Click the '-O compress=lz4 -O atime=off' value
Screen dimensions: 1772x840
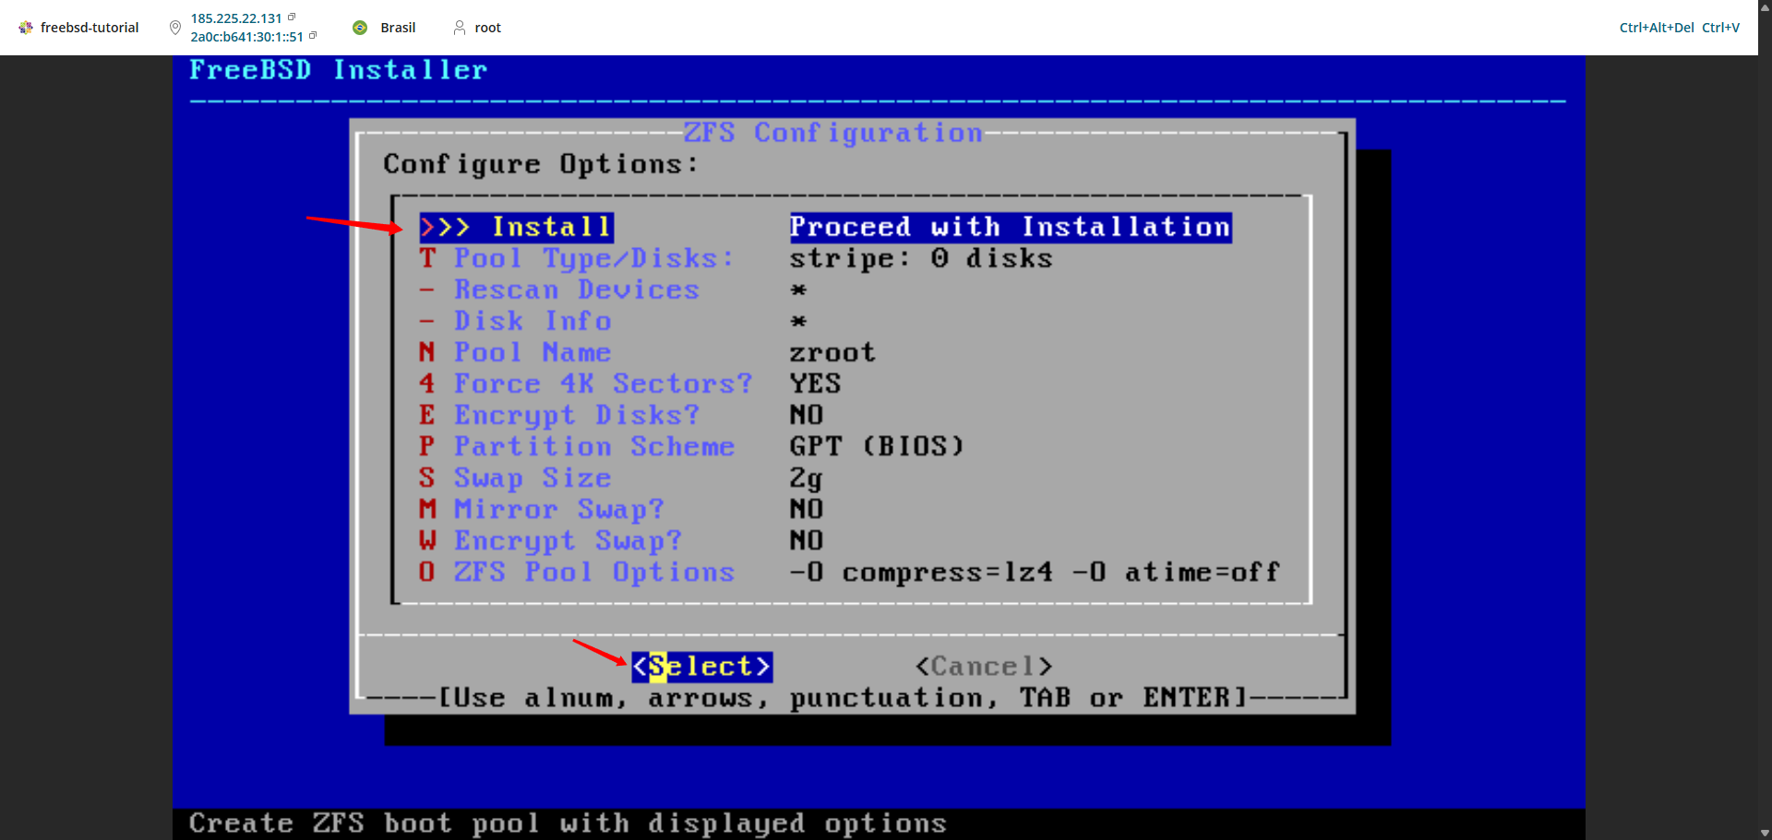[x=1035, y=572]
